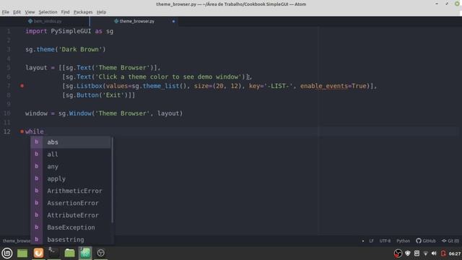This screenshot has height=260, width=462.
Task: Open the file manager folder in taskbar
Action: point(69,253)
